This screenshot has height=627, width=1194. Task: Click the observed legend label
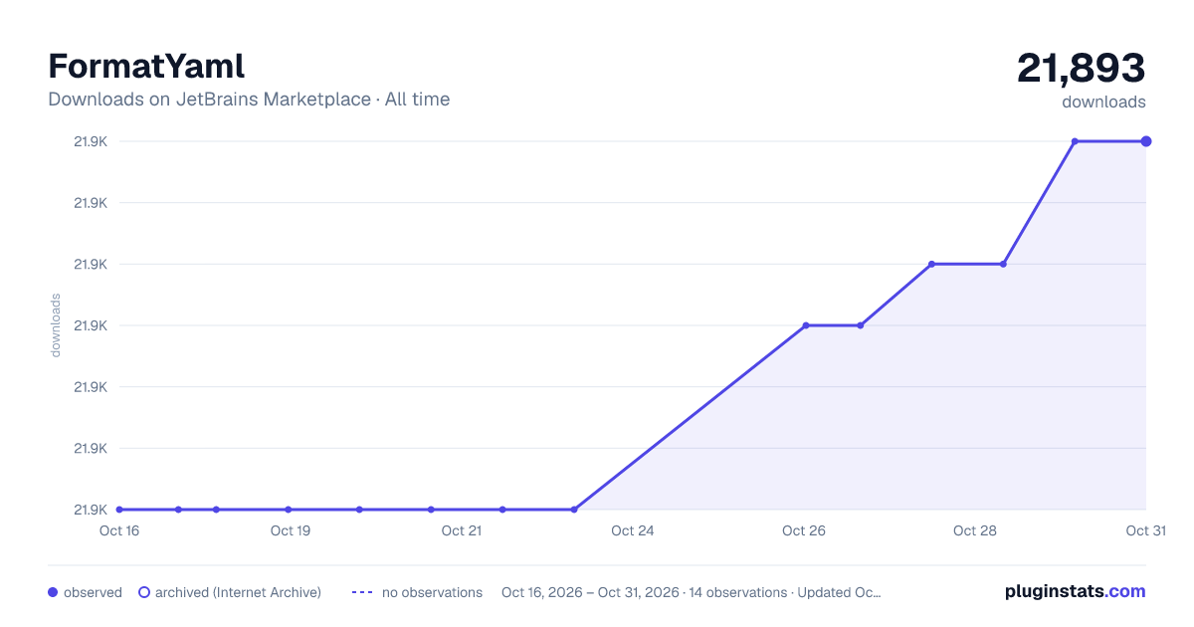pyautogui.click(x=93, y=592)
